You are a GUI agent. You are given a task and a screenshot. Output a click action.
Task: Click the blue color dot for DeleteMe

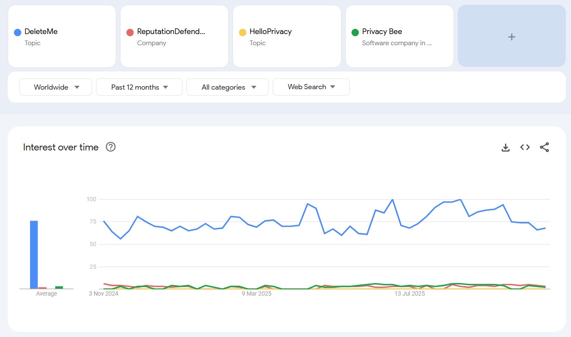coord(17,31)
